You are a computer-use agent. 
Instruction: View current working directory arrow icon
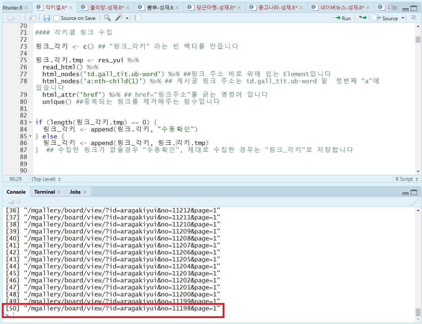(x=18, y=202)
